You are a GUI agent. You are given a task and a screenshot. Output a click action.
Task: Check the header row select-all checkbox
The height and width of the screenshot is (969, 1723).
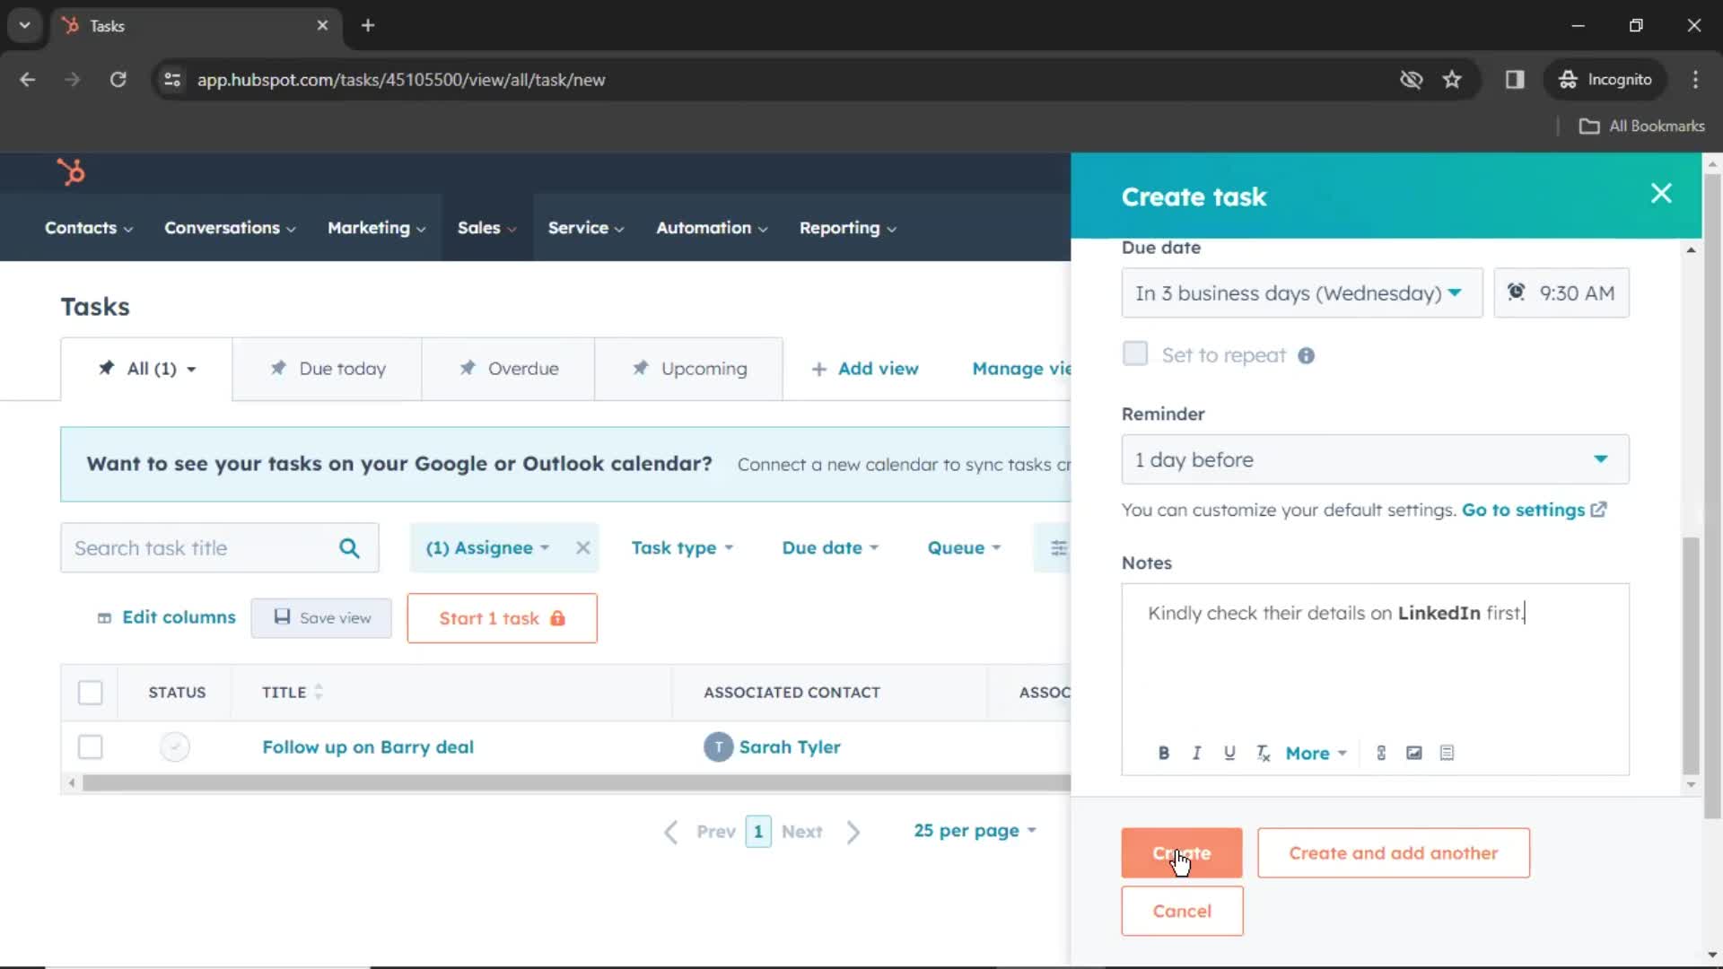pyautogui.click(x=90, y=692)
